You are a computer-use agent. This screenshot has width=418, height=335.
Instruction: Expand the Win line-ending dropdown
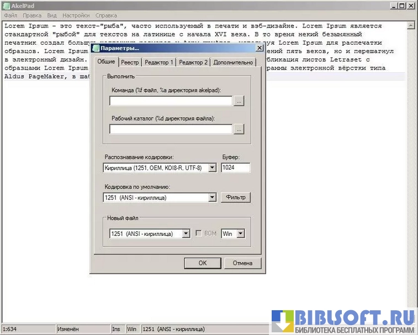click(x=241, y=234)
